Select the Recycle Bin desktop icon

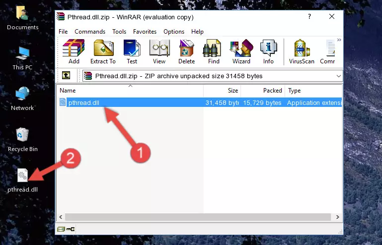[23, 140]
